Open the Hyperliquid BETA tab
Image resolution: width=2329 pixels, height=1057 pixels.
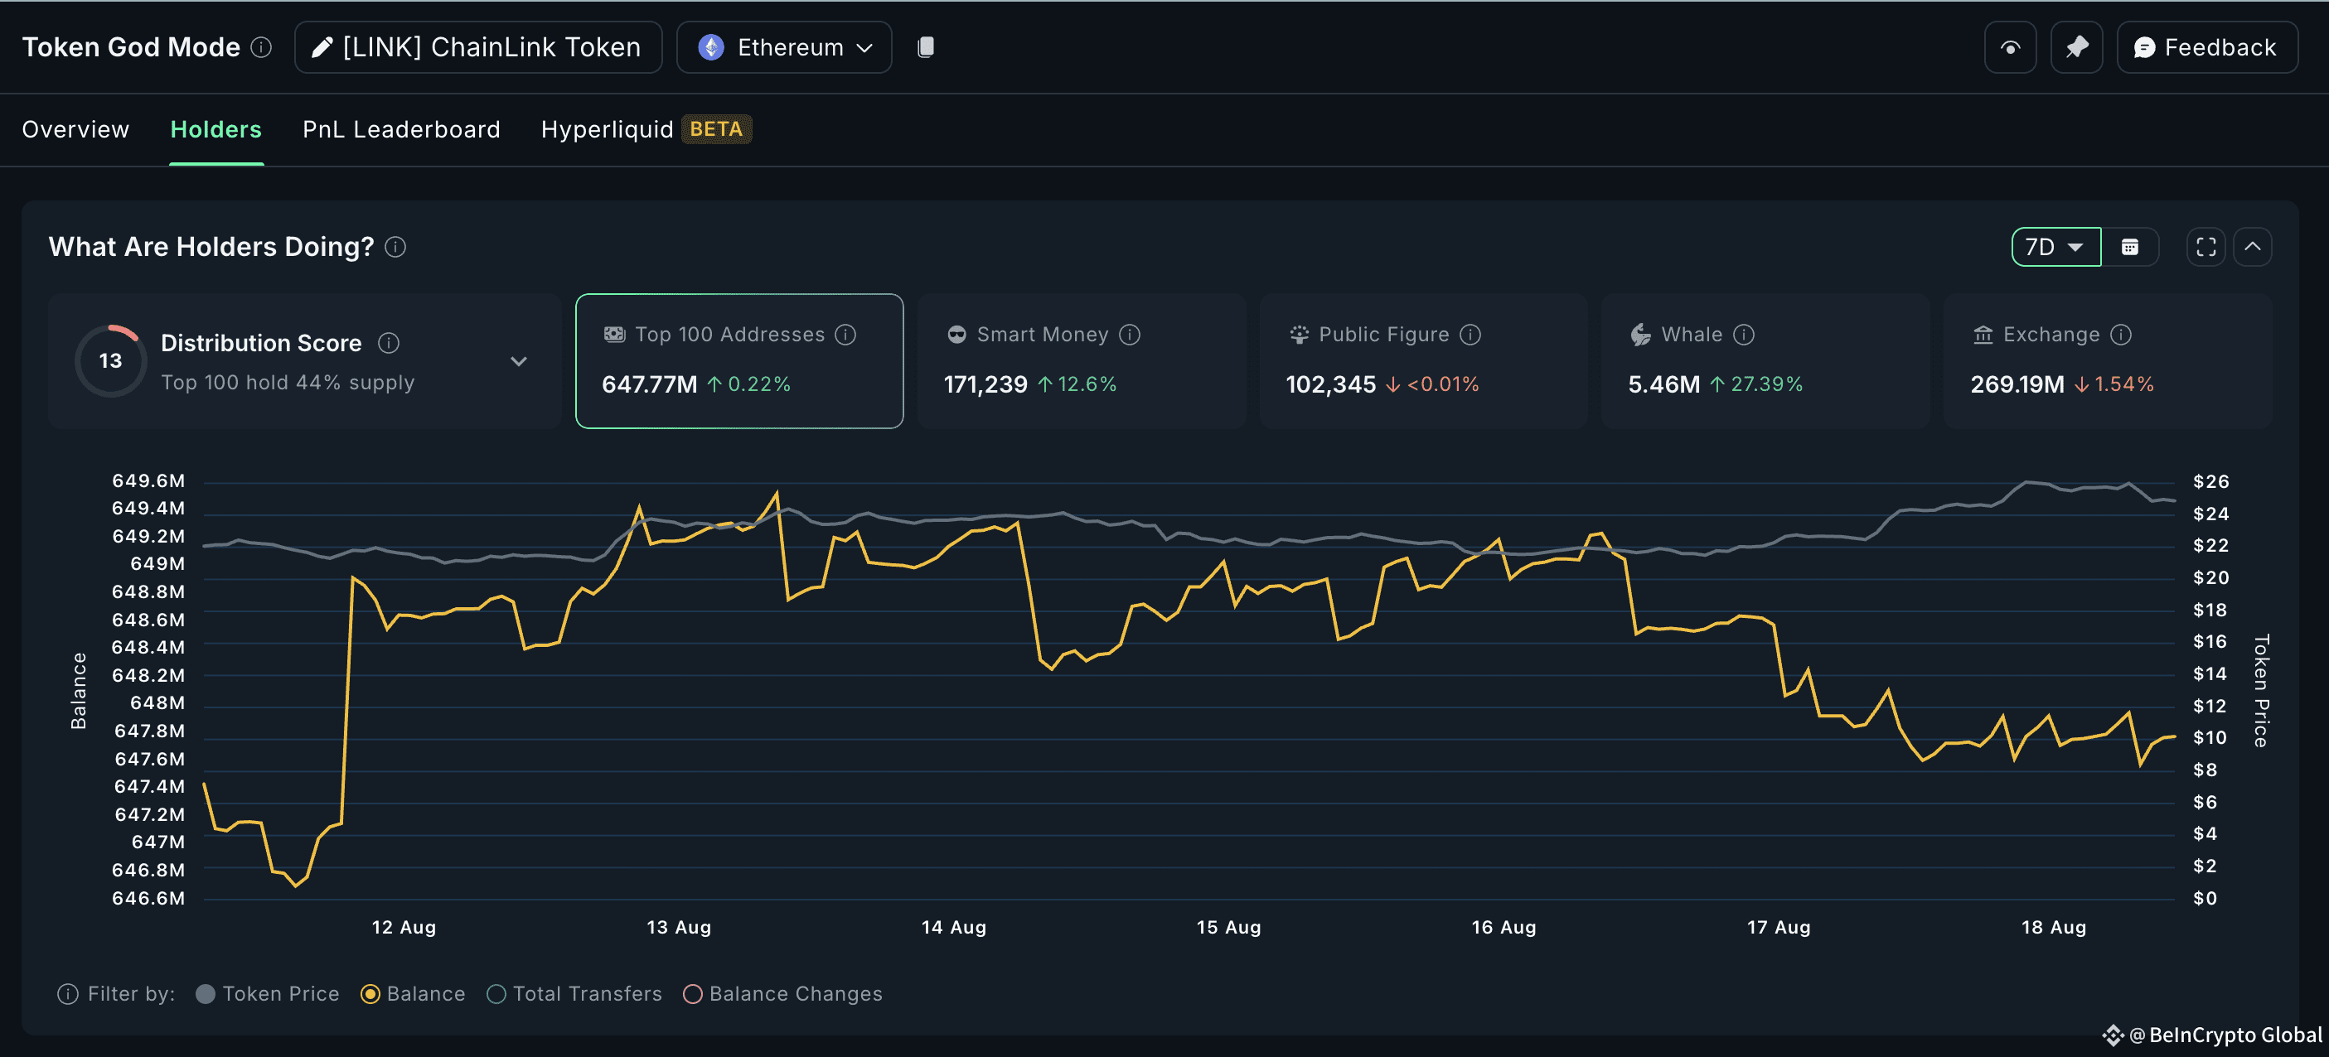click(646, 129)
